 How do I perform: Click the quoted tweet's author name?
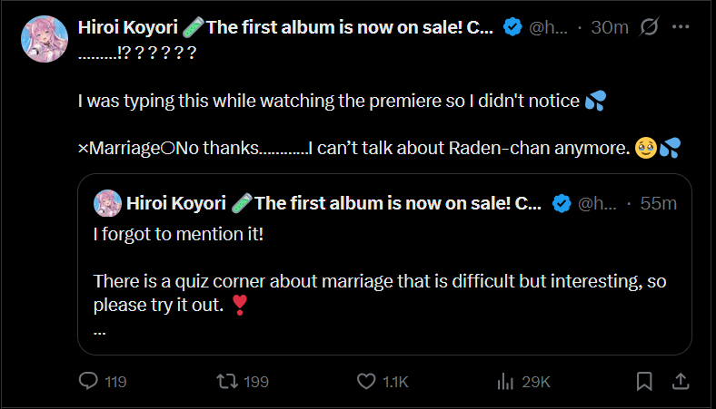(177, 203)
